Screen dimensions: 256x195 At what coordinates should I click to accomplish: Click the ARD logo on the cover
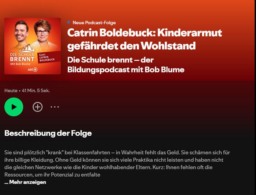(33, 70)
